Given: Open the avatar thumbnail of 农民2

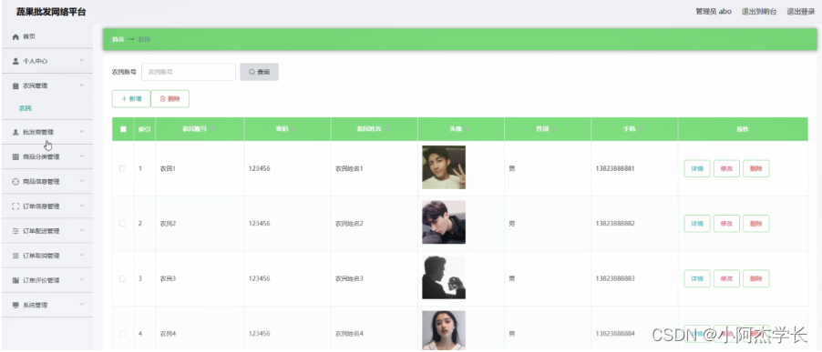Looking at the screenshot, I should click(x=444, y=222).
